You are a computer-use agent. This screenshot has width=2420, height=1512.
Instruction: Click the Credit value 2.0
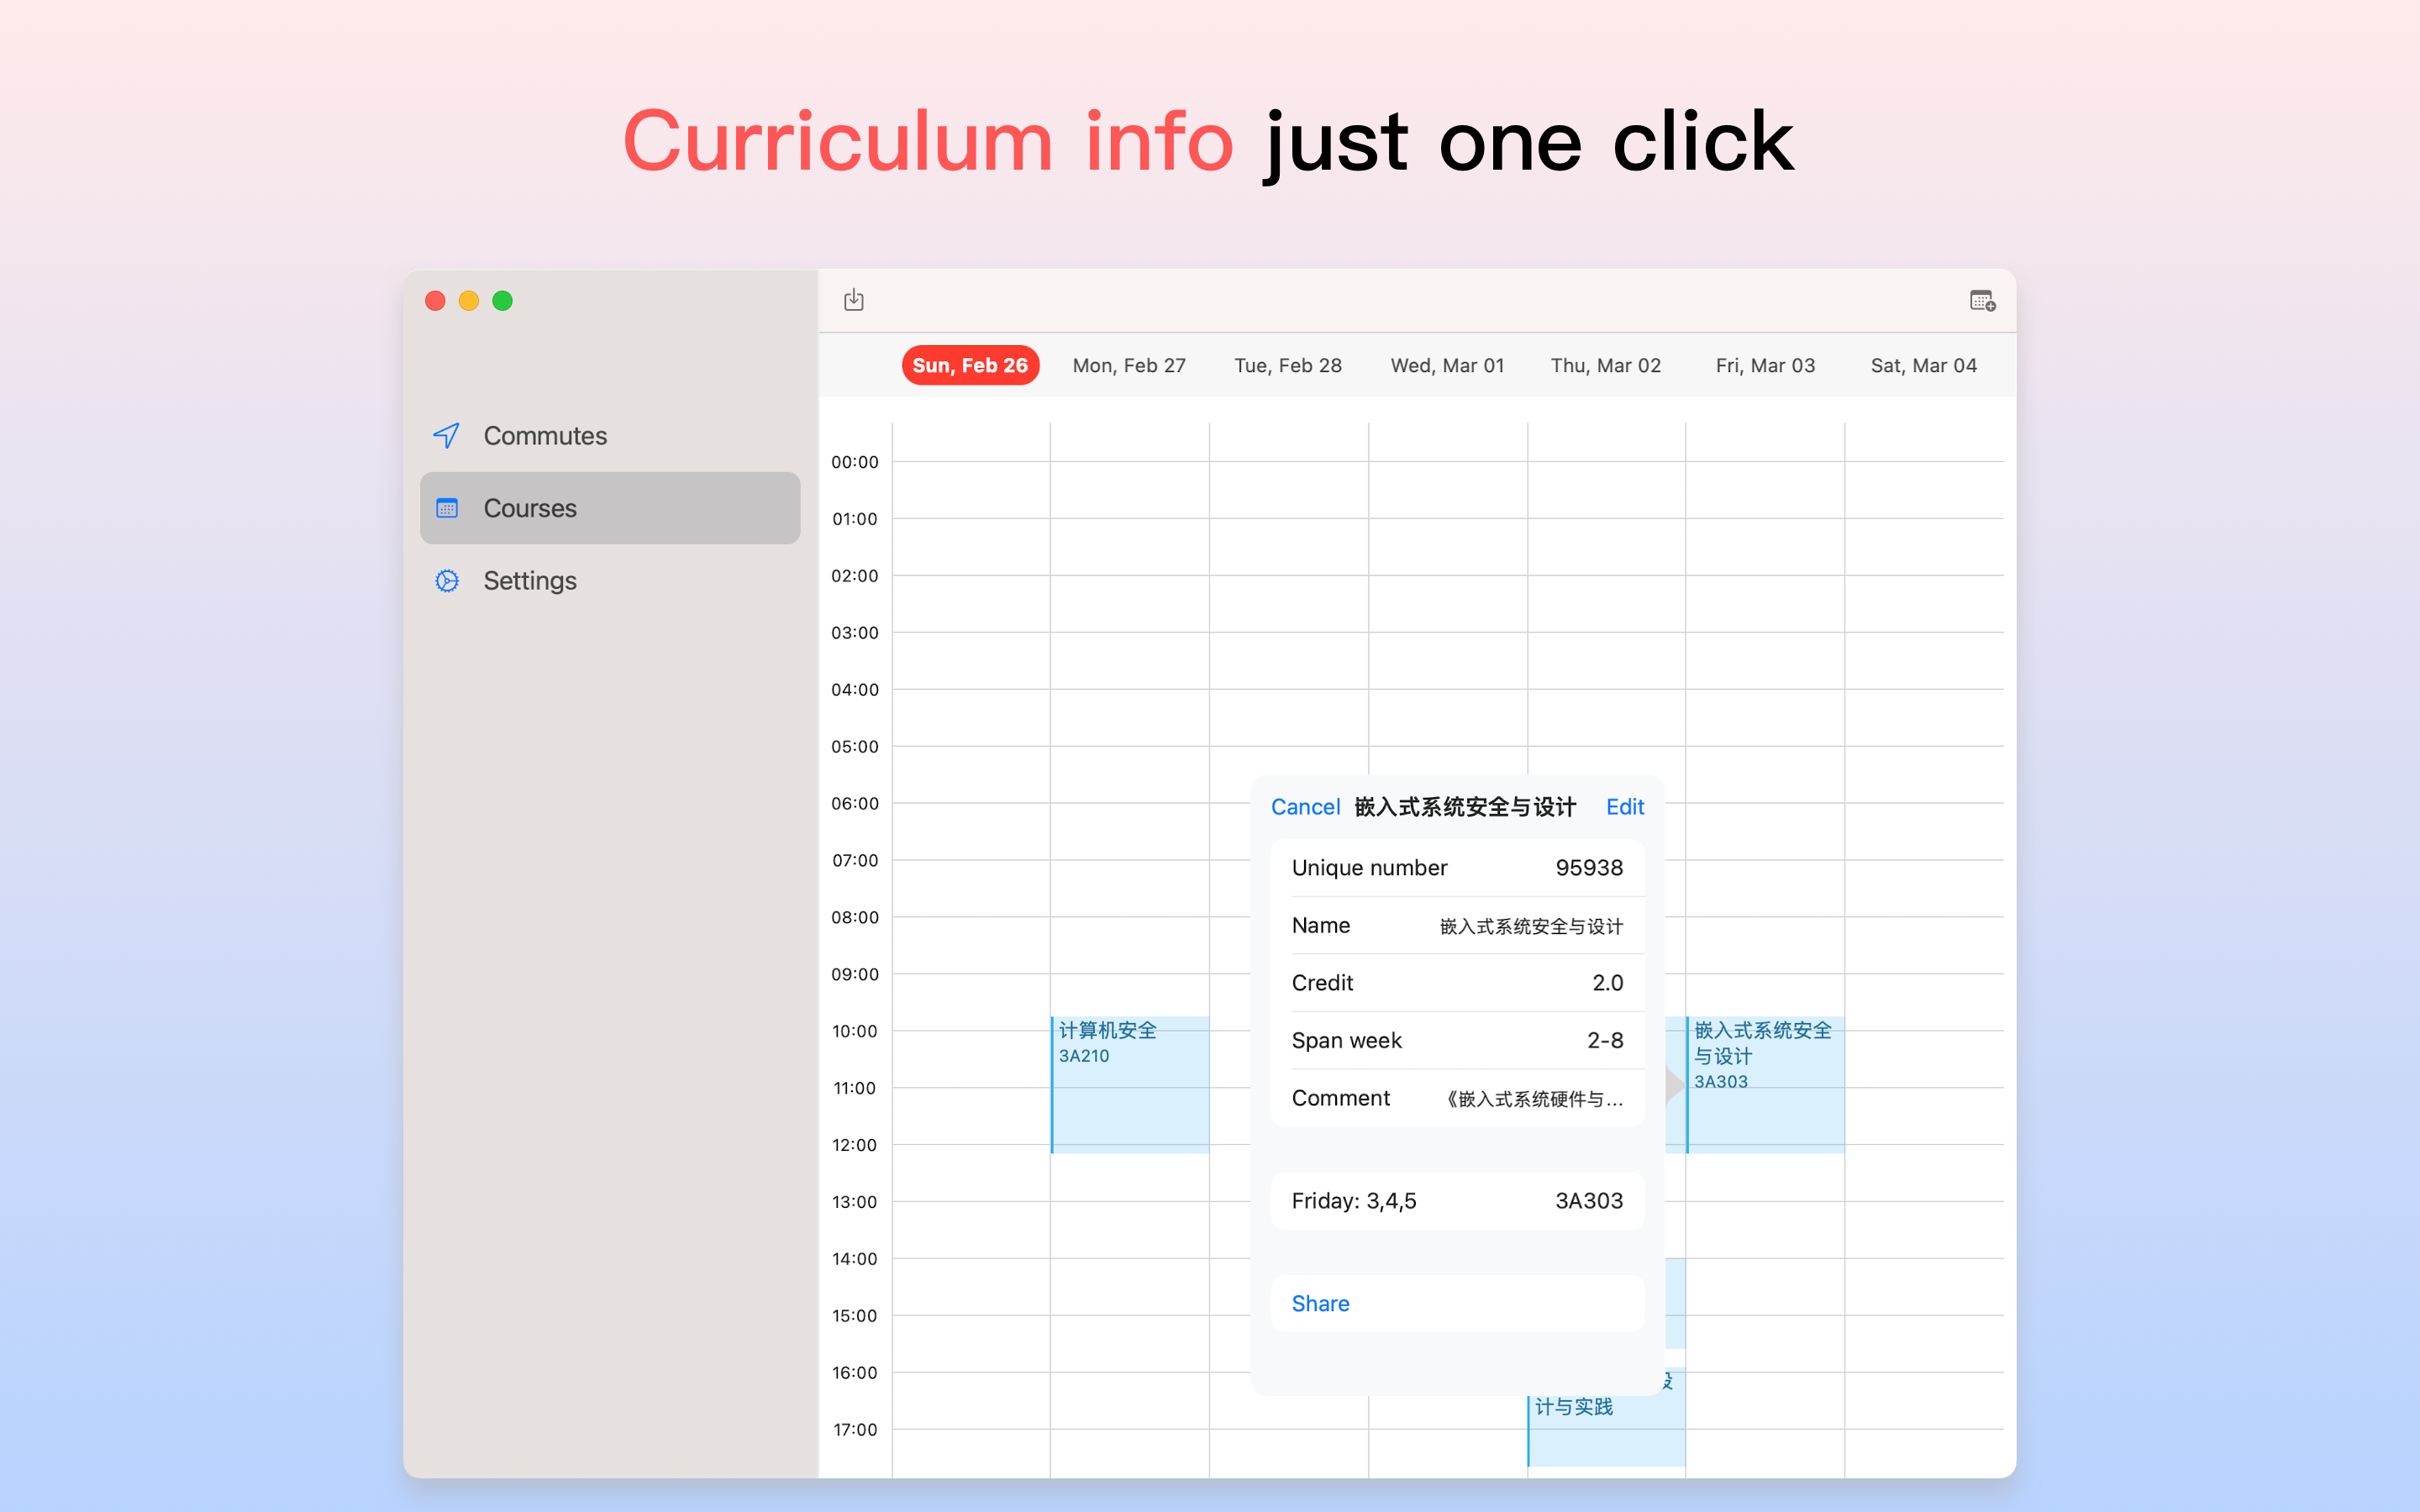pos(1607,983)
